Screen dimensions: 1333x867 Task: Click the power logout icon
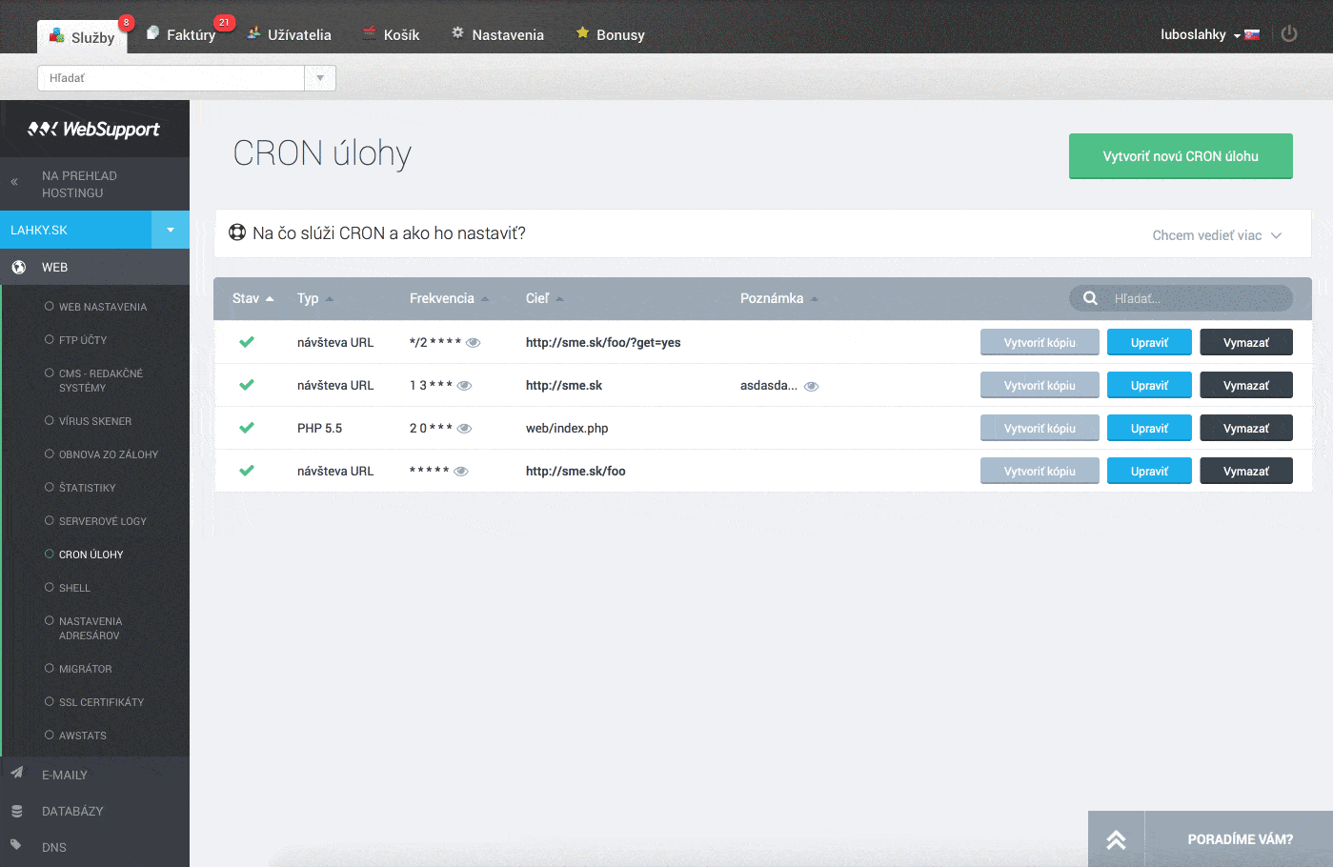1289,33
